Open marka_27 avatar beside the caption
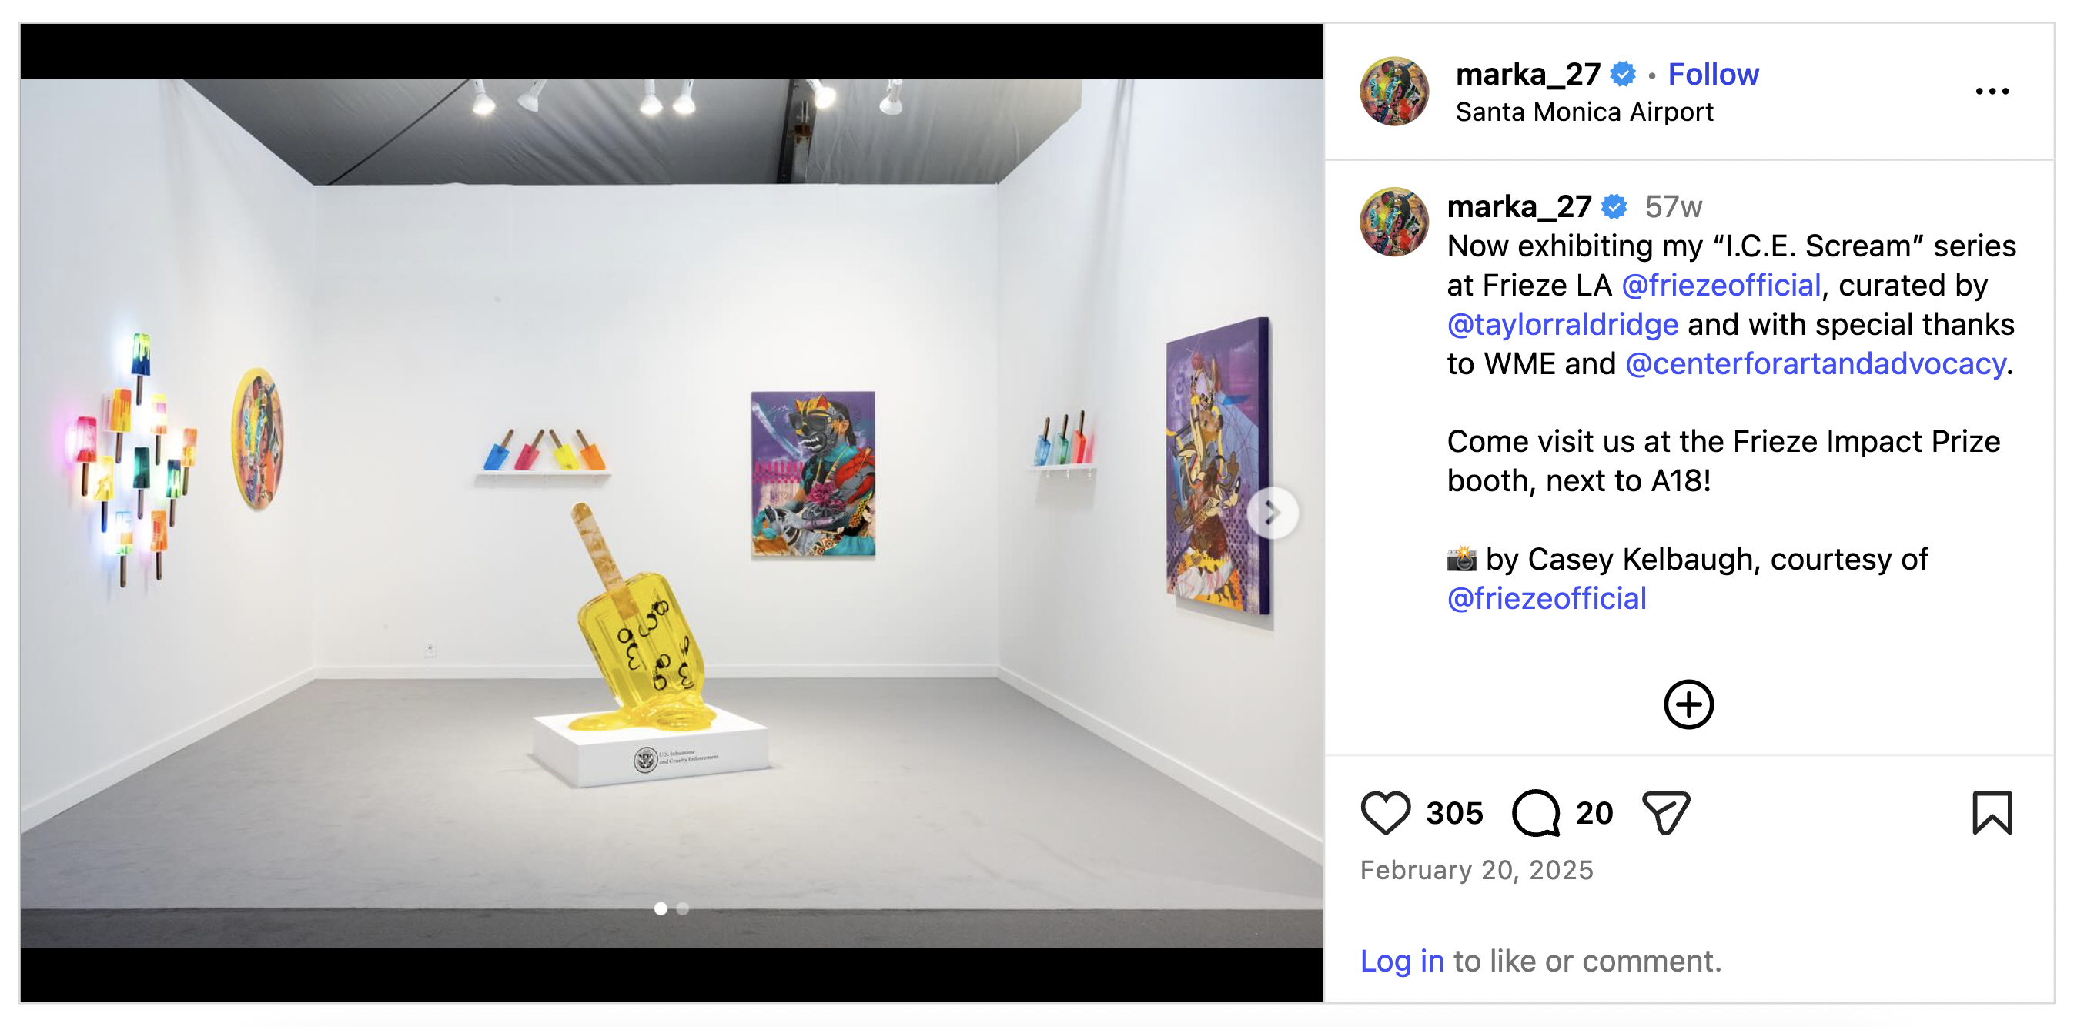Image resolution: width=2074 pixels, height=1027 pixels. tap(1393, 222)
